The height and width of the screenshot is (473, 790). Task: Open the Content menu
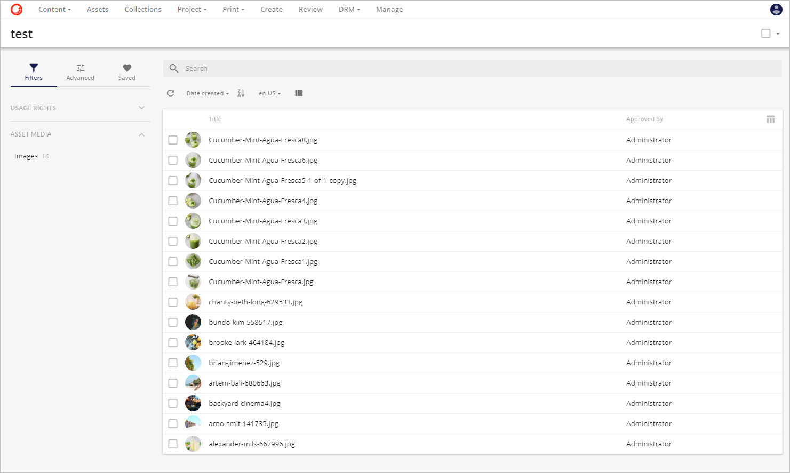tap(54, 9)
